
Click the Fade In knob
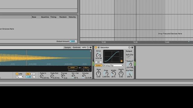pos(42,76)
